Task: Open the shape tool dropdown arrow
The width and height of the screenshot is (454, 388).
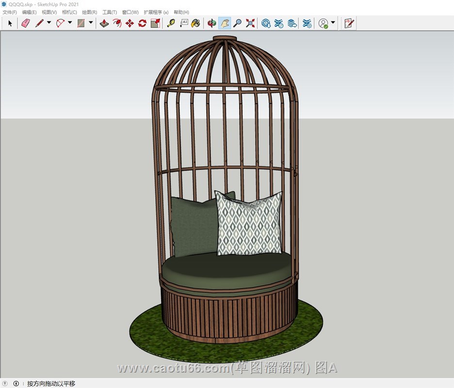Action: pos(91,23)
